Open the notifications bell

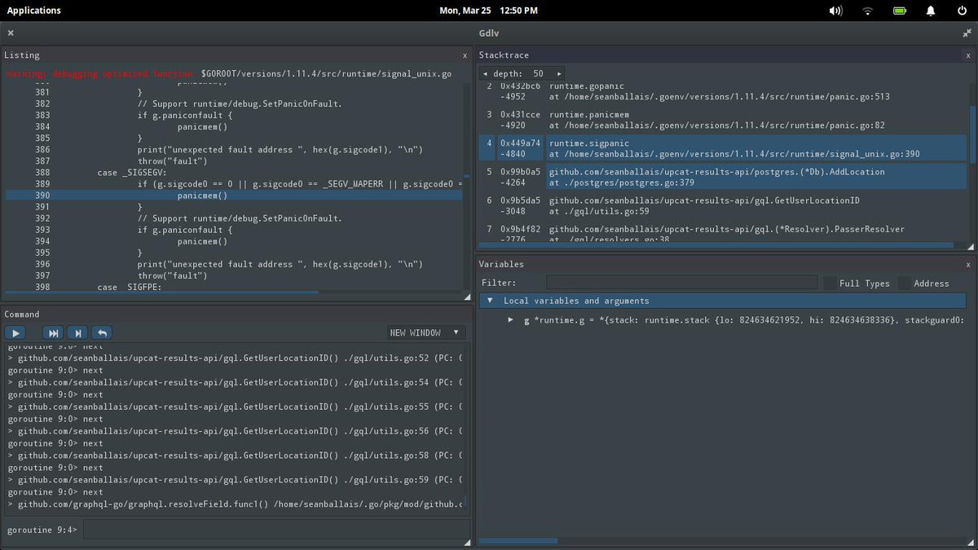931,11
